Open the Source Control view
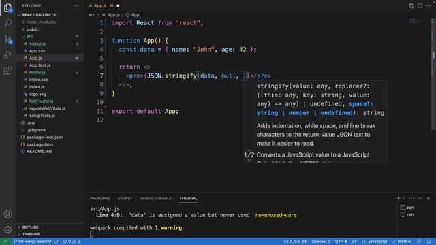 click(7, 39)
